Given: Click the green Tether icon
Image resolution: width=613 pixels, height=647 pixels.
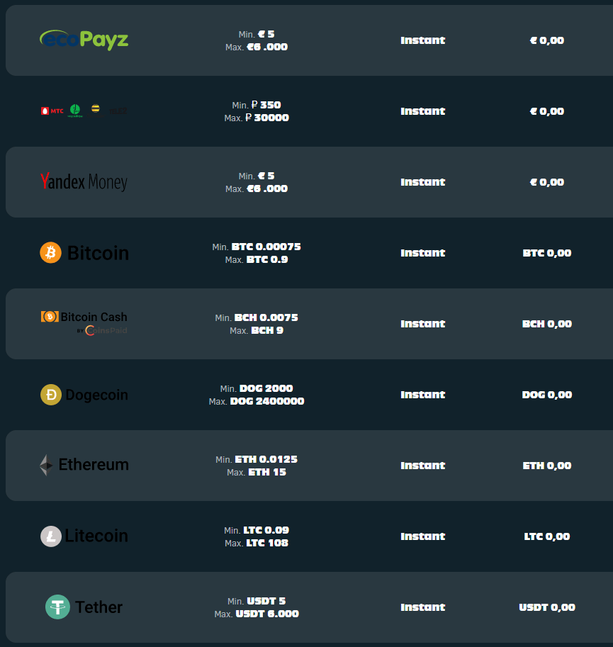Looking at the screenshot, I should [x=57, y=607].
